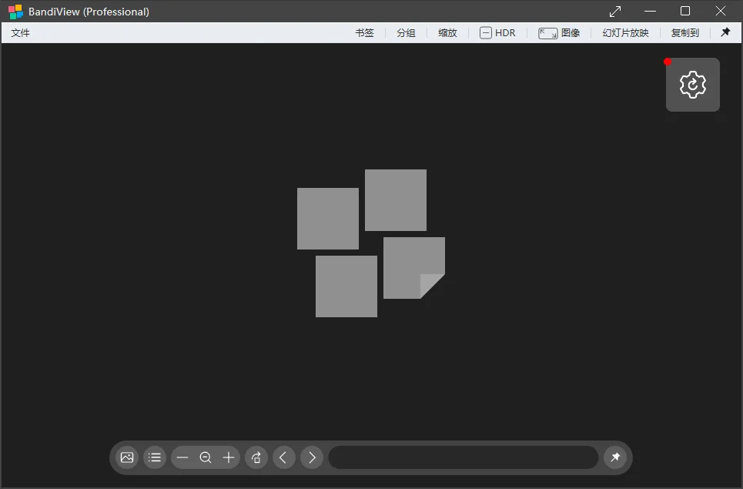Expand the 分组 menu
This screenshot has width=743, height=489.
[406, 32]
